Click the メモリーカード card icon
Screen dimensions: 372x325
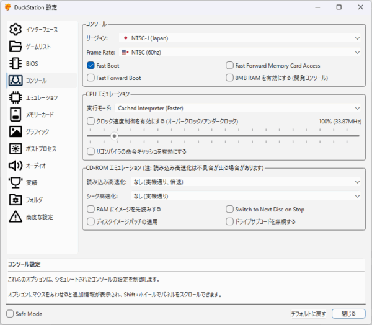click(15, 115)
